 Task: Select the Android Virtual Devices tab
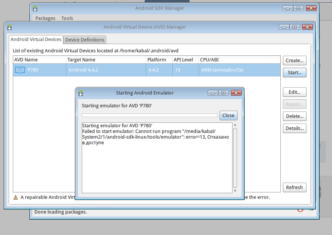pyautogui.click(x=36, y=39)
